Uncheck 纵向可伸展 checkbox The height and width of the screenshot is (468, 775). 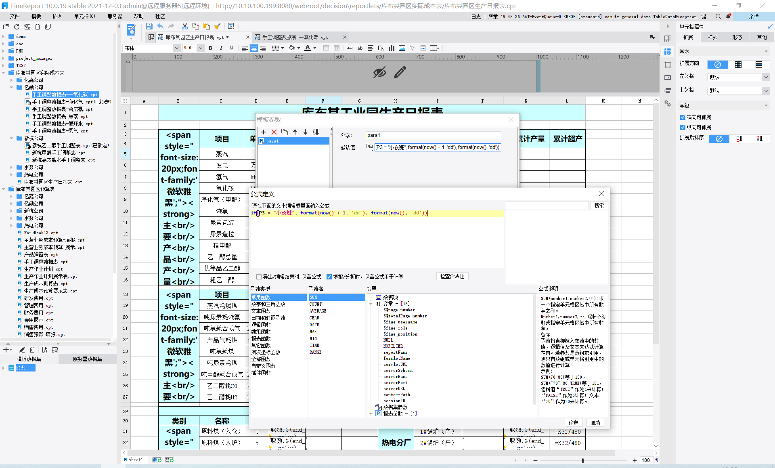point(683,127)
